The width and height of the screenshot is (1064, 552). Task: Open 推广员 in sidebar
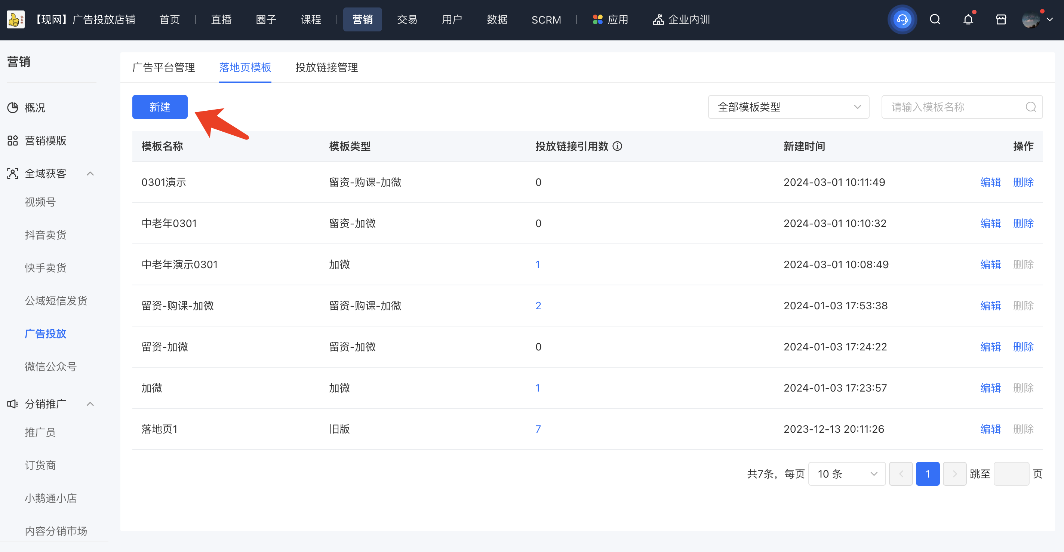40,432
